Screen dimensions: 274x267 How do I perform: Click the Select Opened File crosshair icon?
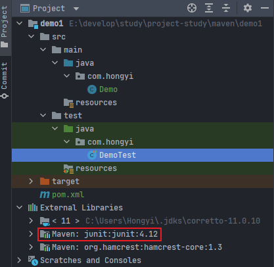(192, 9)
